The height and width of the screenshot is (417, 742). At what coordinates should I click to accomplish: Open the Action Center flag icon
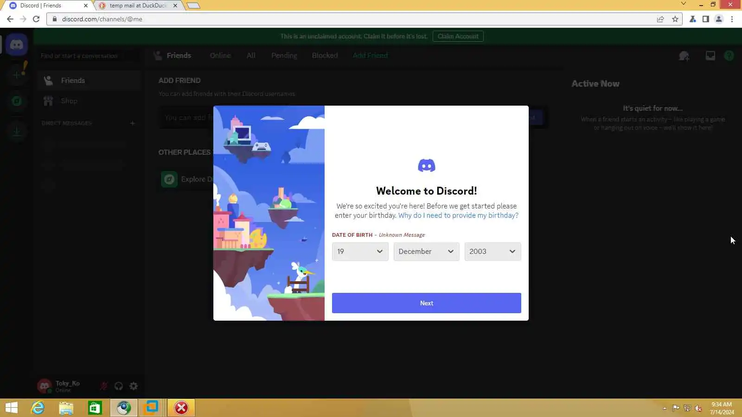coord(676,408)
